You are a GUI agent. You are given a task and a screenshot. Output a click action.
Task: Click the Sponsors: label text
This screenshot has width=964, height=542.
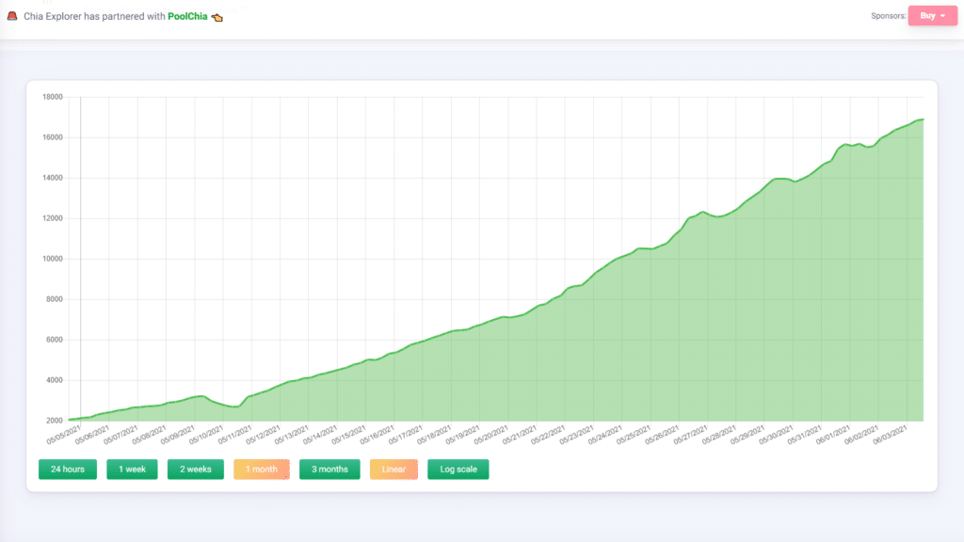coord(889,16)
